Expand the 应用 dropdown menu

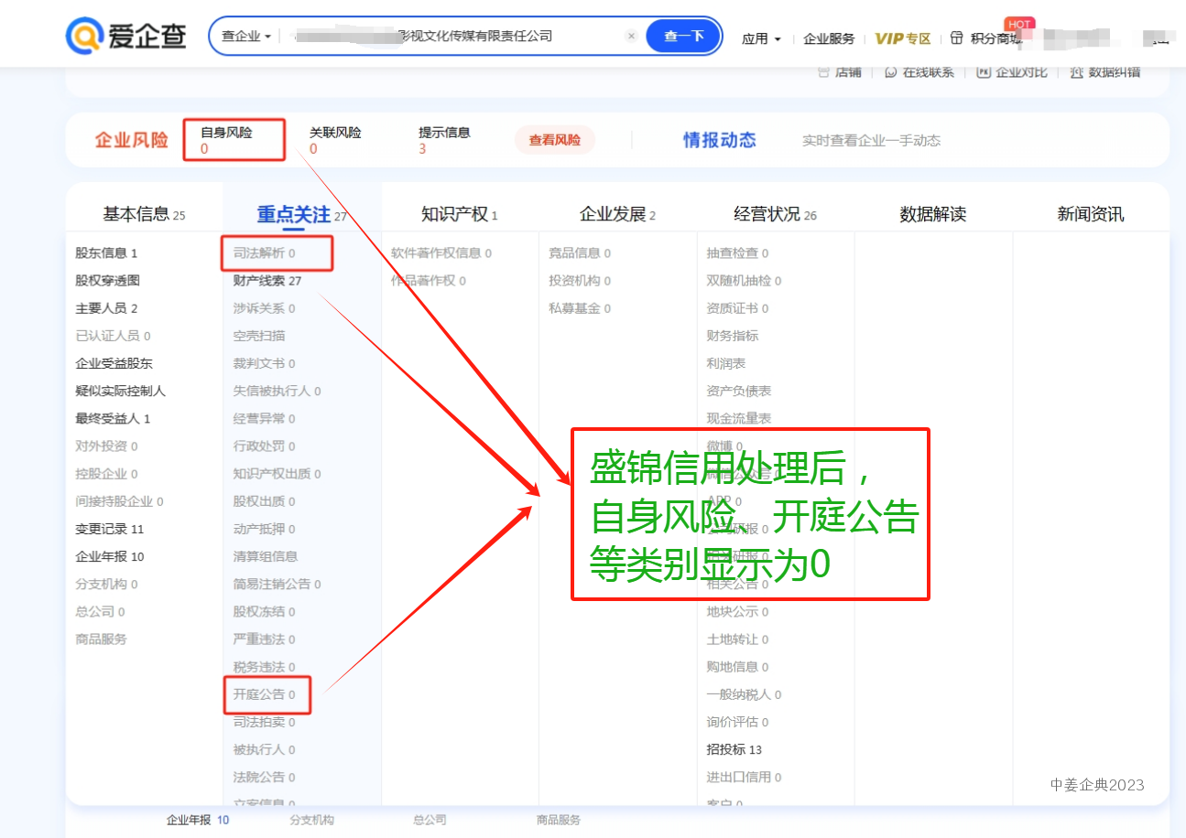tap(761, 38)
